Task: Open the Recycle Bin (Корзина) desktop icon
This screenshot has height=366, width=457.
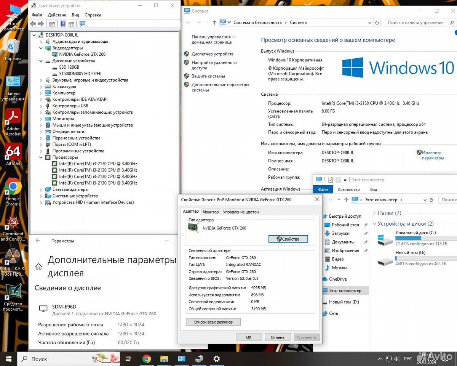Action: (13, 50)
